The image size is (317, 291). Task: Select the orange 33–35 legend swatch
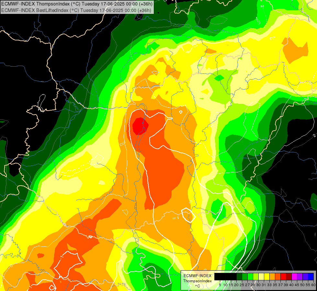coord(272,276)
